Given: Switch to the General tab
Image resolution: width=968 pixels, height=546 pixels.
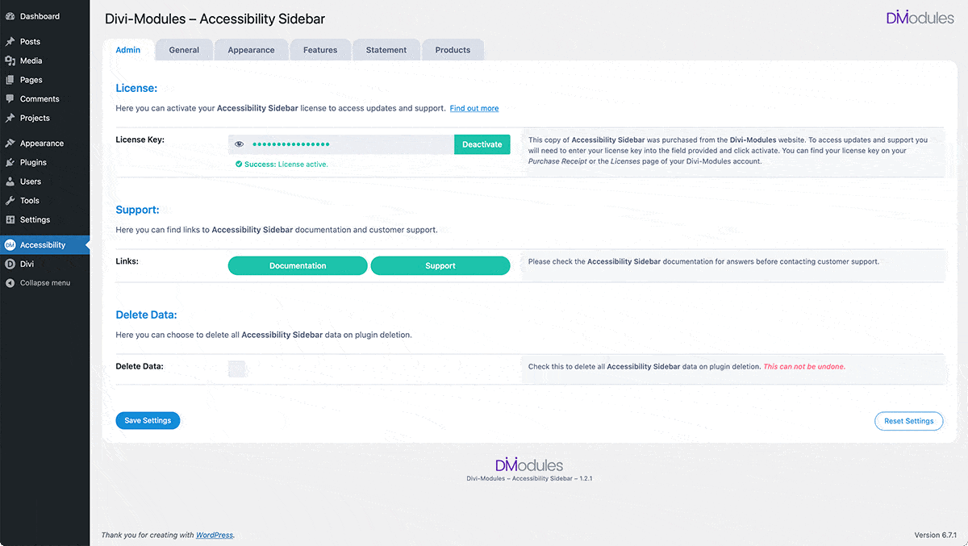Looking at the screenshot, I should coord(184,49).
